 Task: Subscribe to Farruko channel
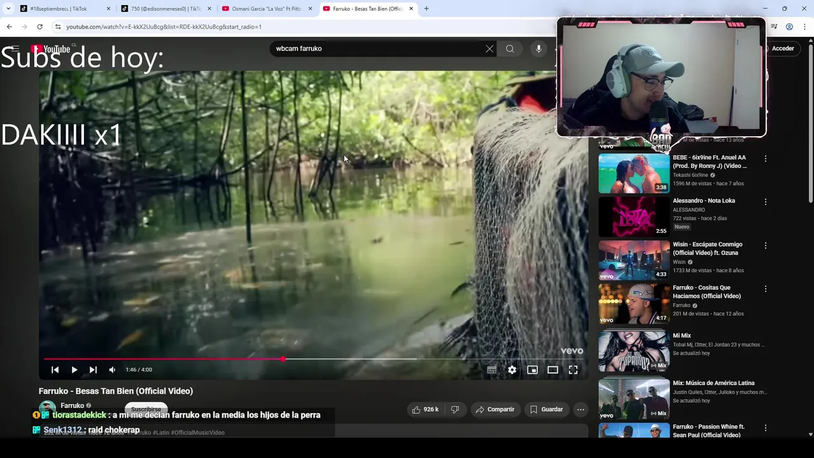(x=146, y=409)
